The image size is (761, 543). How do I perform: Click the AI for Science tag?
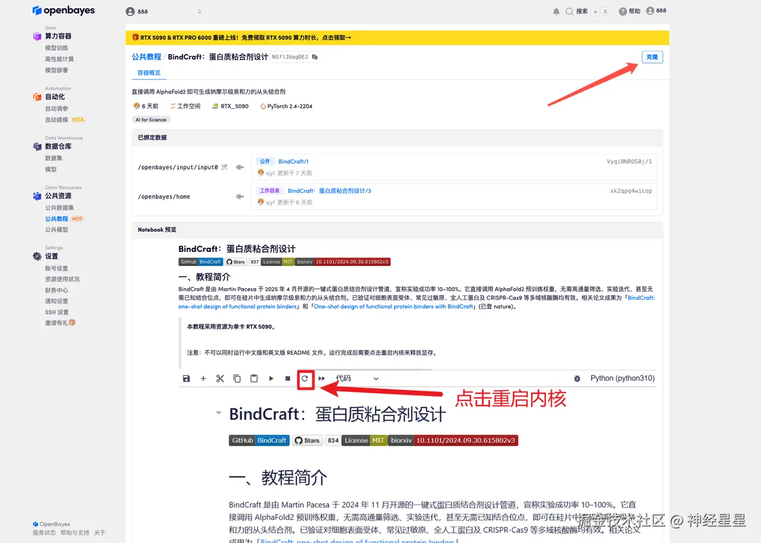[151, 119]
